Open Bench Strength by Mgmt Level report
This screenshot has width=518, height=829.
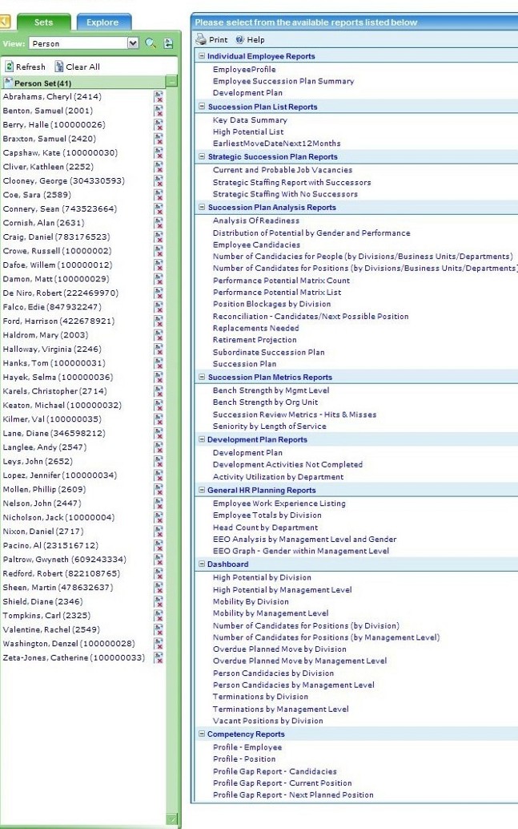tap(271, 390)
